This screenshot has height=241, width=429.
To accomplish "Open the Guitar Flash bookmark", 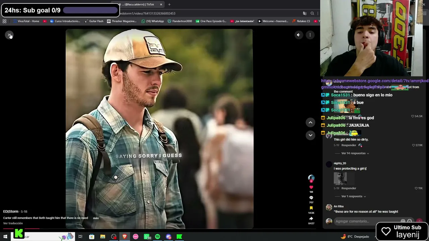I will 94,21.
